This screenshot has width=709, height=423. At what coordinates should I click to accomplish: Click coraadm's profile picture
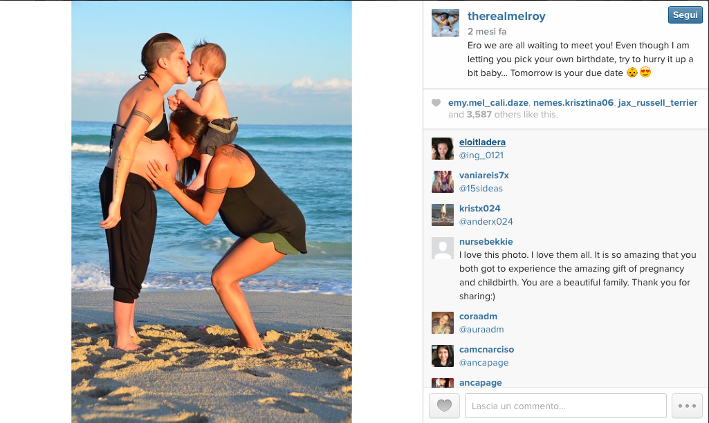point(443,323)
